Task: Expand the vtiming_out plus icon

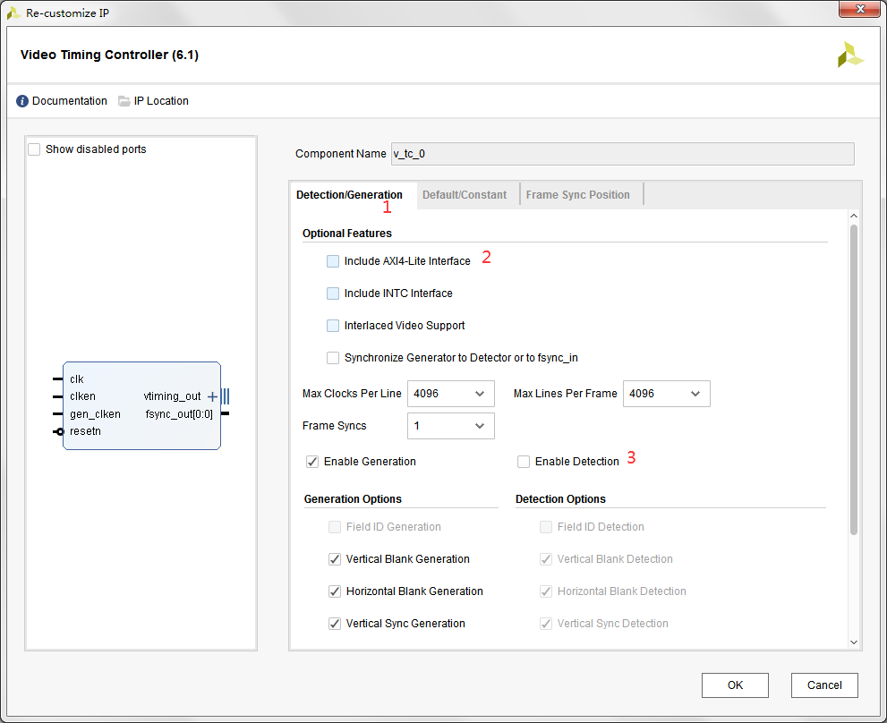Action: (212, 396)
